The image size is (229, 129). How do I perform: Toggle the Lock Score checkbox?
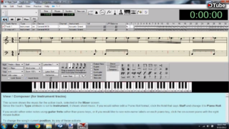(x=9, y=78)
